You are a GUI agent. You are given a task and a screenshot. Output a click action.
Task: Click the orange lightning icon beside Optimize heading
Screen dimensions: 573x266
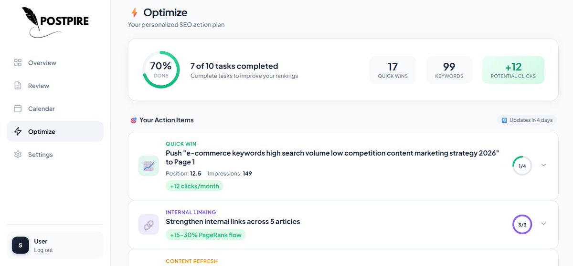134,12
